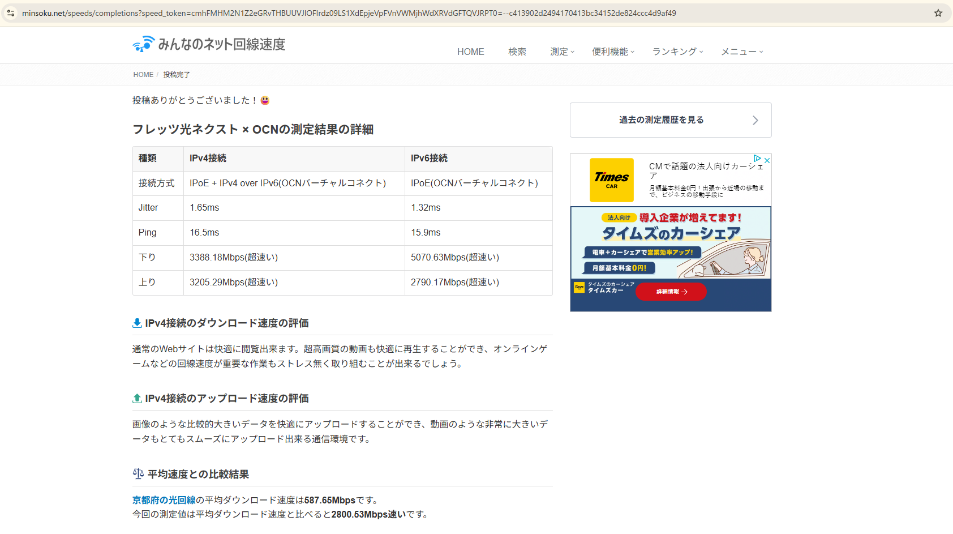The width and height of the screenshot is (953, 534).
Task: Expand the 測定 dropdown menu
Action: (x=562, y=52)
